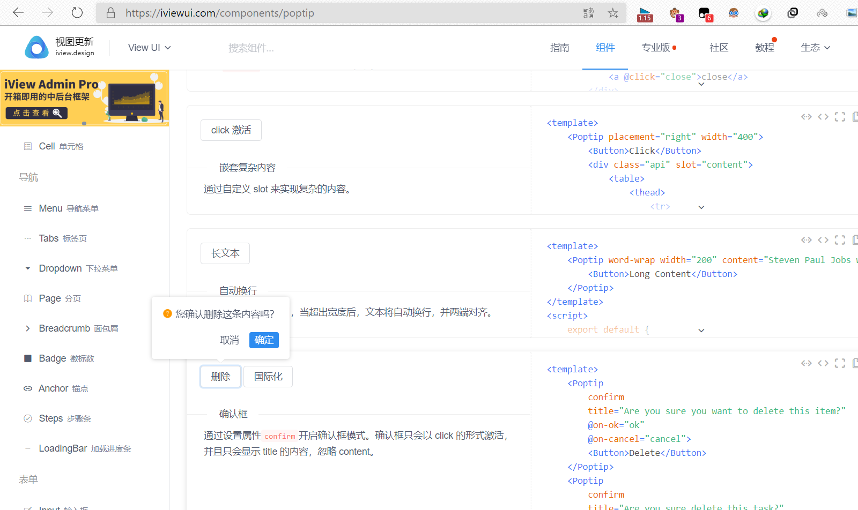Open the extension with the purple 3 badge
Viewport: 858px width, 510px height.
pos(676,14)
